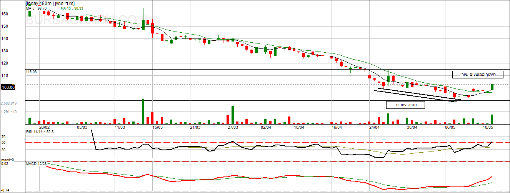Click the 115.08 resistance level label
Viewport: 510px width, 193px height.
point(31,72)
